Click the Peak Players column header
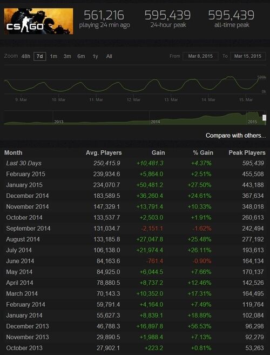The height and width of the screenshot is (355, 270). coord(247,153)
